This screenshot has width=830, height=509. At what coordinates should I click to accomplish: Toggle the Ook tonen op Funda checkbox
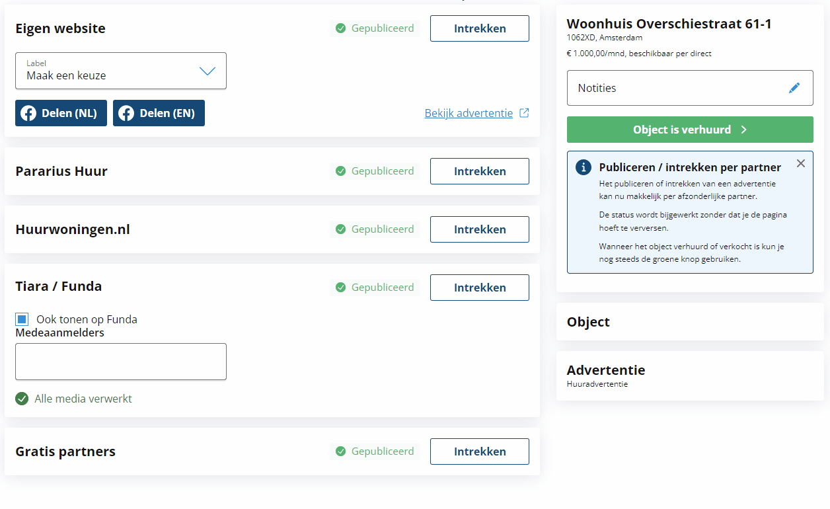tap(22, 319)
